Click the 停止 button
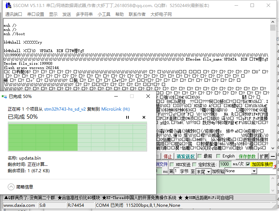 pos(168,156)
